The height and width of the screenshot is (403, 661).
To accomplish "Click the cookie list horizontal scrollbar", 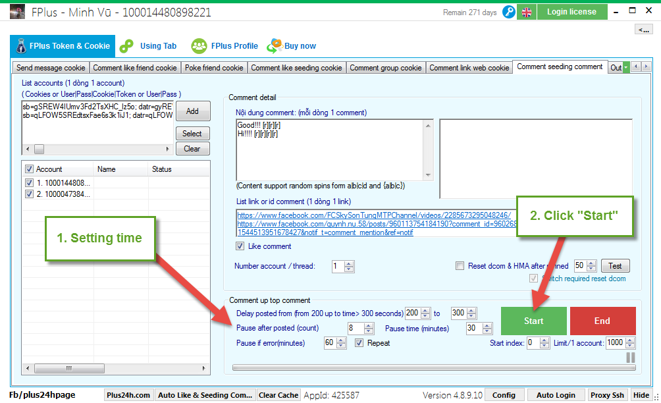I will click(x=97, y=149).
